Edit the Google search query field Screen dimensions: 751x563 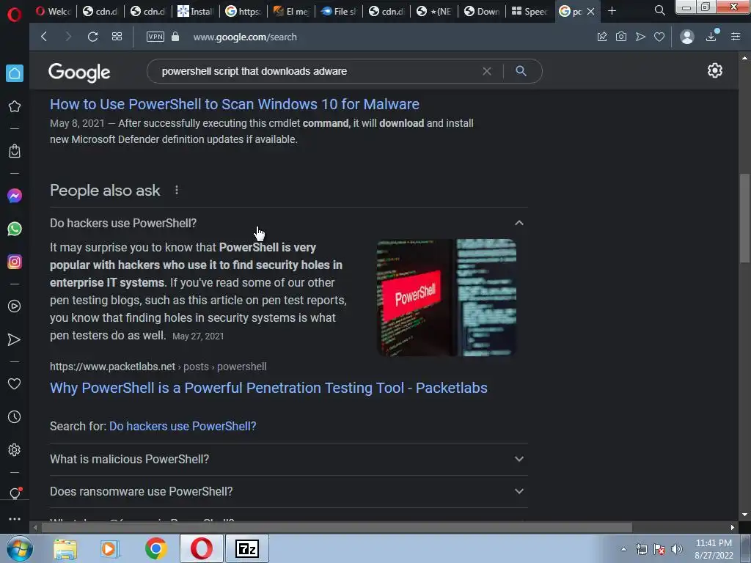316,71
